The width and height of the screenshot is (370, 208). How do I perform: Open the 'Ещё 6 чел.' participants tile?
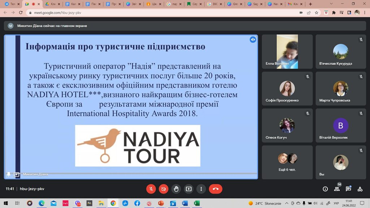coord(287,162)
